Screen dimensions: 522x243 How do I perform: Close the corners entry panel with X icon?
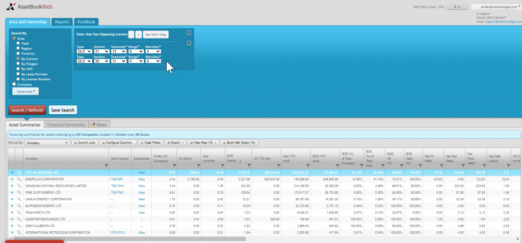pyautogui.click(x=189, y=33)
